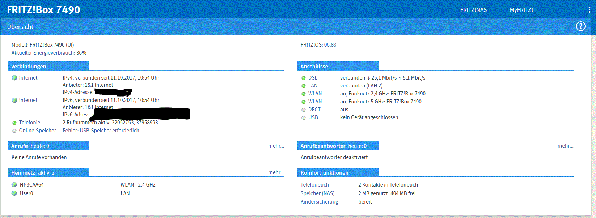Click the green dot for WLAN 2,4 GHz

point(304,94)
